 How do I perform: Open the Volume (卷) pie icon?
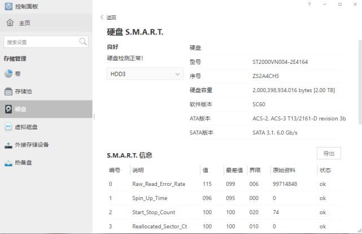pyautogui.click(x=8, y=73)
